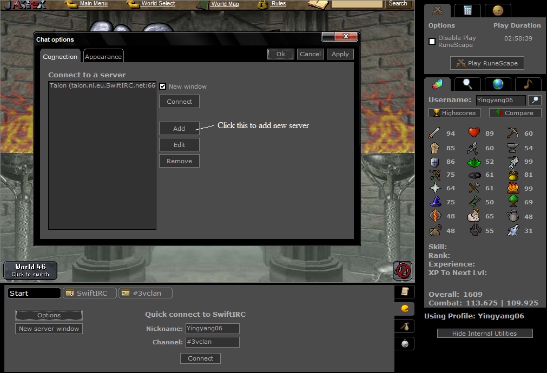
Task: Enable Disable Play RuneScape checkbox
Action: tap(432, 42)
